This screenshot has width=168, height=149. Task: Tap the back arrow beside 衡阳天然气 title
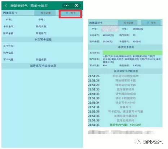click(x=6, y=6)
